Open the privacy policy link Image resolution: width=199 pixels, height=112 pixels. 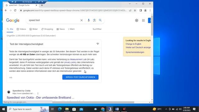pyautogui.click(x=70, y=62)
